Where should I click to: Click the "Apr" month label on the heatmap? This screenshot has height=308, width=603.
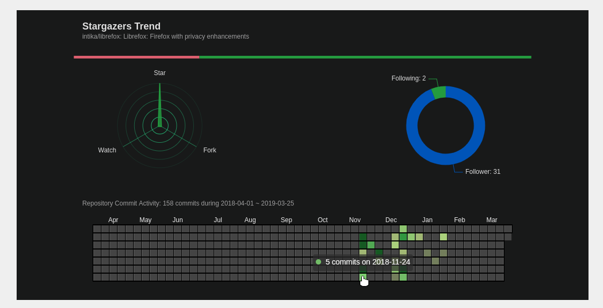click(x=113, y=220)
